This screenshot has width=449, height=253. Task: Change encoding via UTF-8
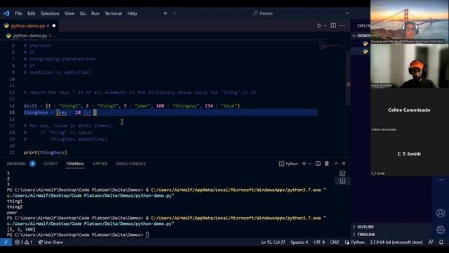[319, 242]
